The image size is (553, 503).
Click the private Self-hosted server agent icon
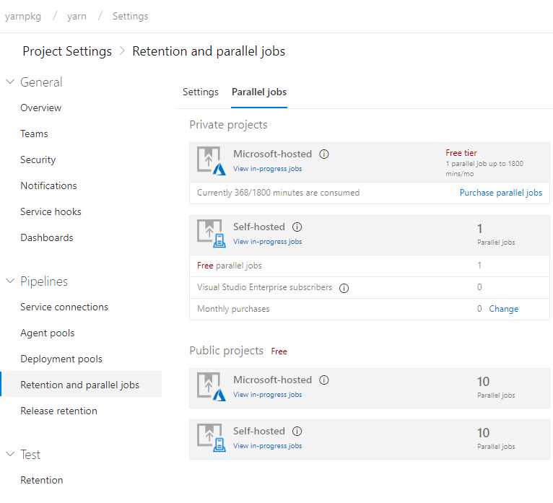[x=212, y=233]
